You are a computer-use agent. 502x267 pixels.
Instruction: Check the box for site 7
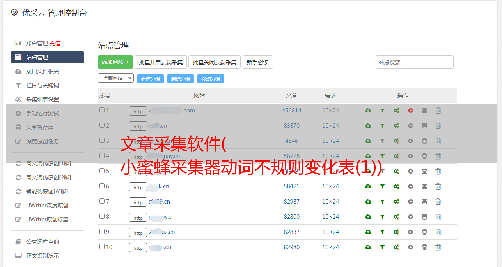click(x=102, y=201)
